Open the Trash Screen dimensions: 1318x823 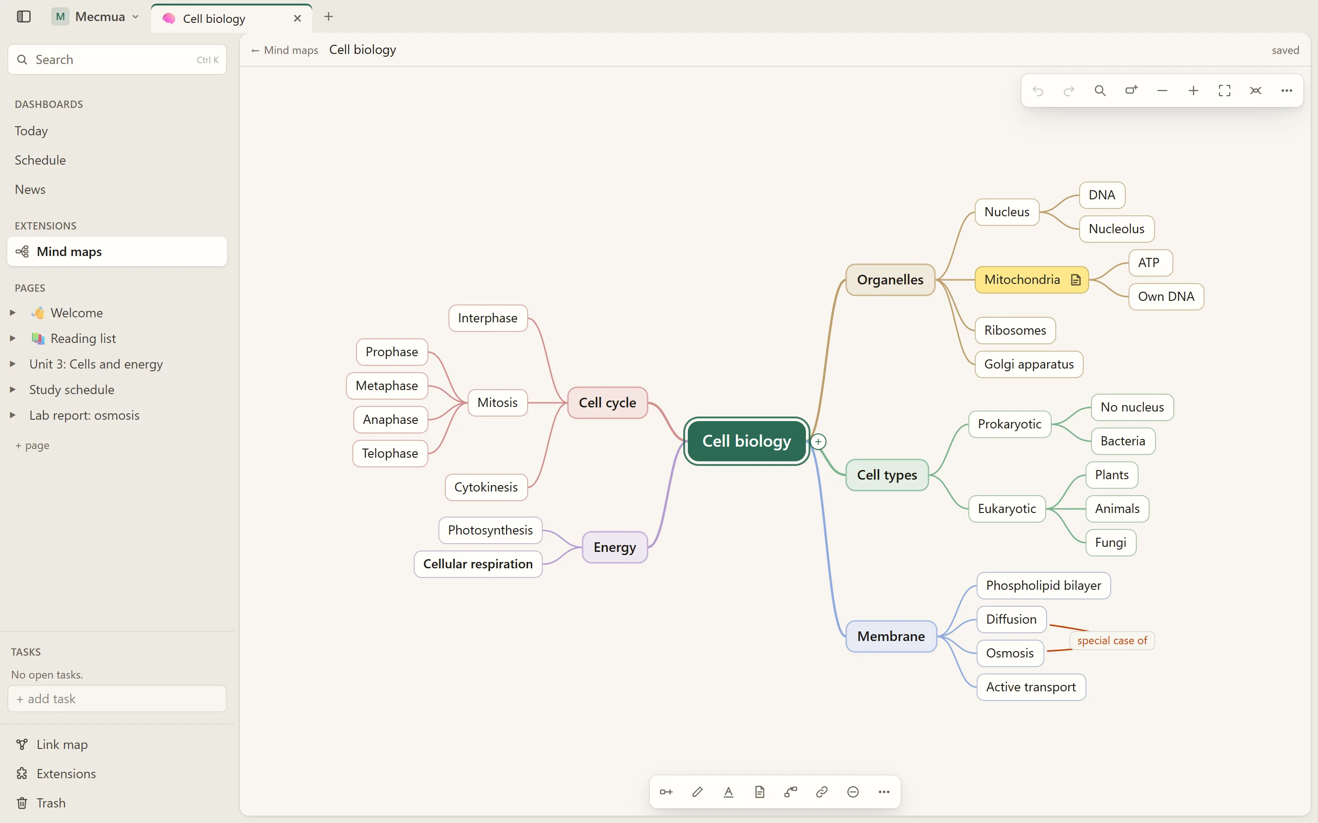coord(41,803)
